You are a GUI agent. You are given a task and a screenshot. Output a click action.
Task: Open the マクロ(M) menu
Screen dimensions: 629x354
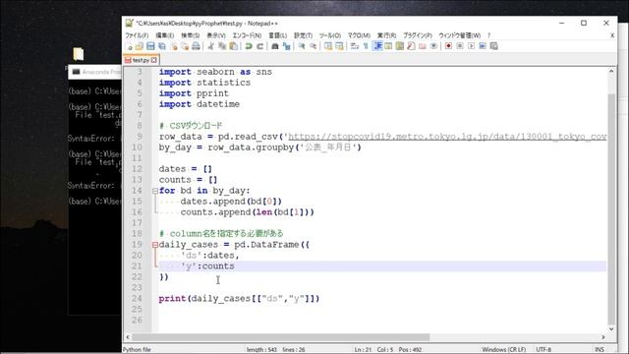pos(359,35)
